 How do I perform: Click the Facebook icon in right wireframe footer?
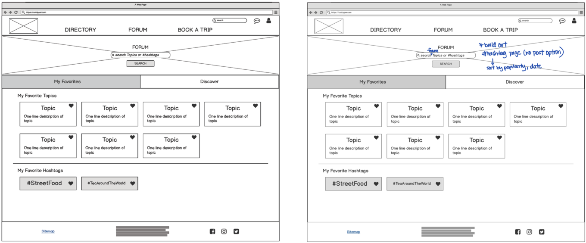(517, 232)
